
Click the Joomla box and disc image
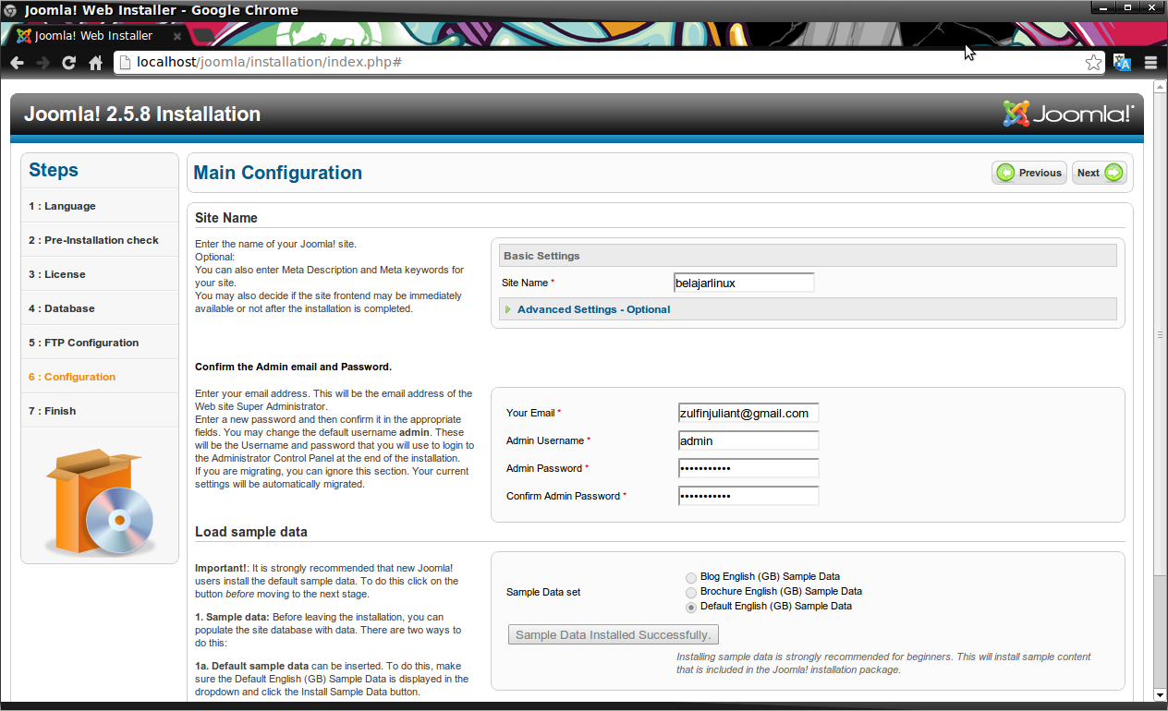[100, 501]
